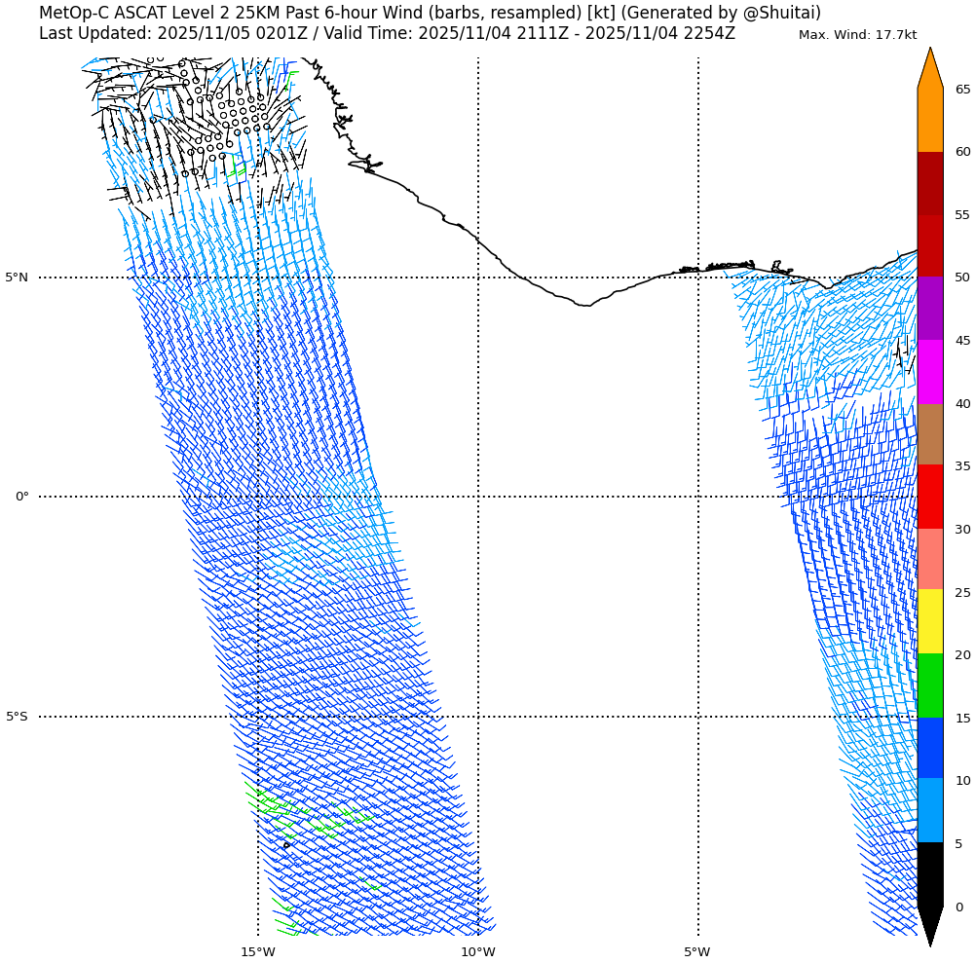
Task: Click the 15°W longitude label
Action: 257,951
